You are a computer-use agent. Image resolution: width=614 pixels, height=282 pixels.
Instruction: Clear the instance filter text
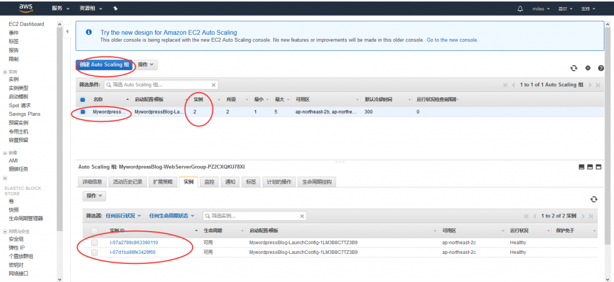[x=302, y=216]
